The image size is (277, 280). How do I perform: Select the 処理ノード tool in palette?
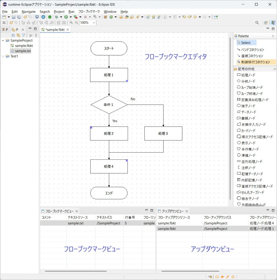(248, 75)
